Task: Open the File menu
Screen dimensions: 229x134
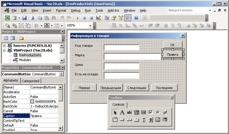Action: (14, 11)
